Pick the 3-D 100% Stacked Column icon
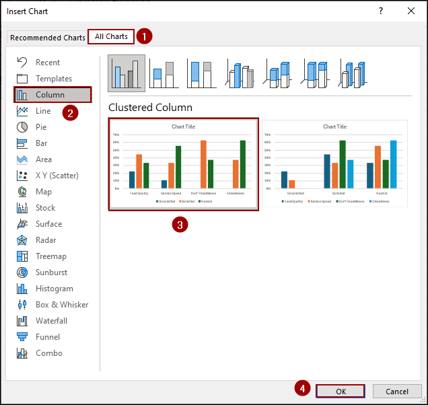 pos(316,73)
